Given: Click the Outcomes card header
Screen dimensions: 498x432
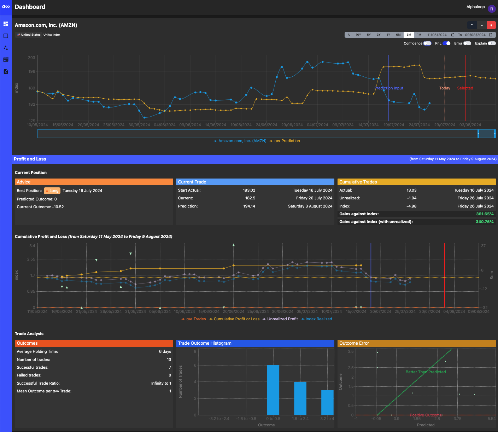Looking at the screenshot, I should (94, 343).
